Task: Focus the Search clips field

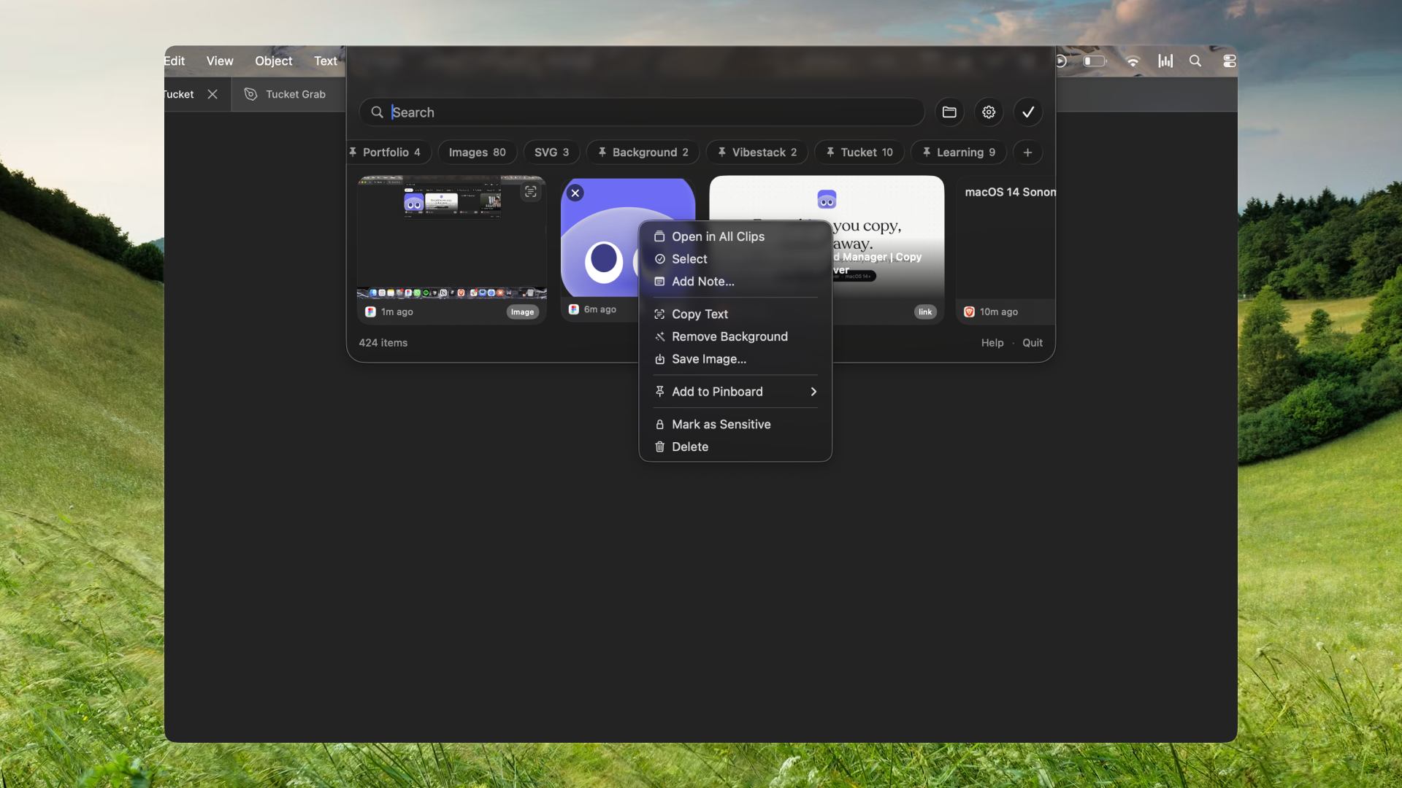Action: tap(642, 112)
